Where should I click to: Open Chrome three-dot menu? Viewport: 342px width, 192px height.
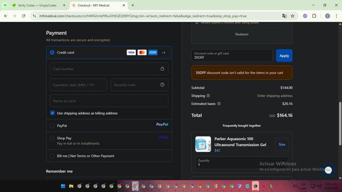337,16
